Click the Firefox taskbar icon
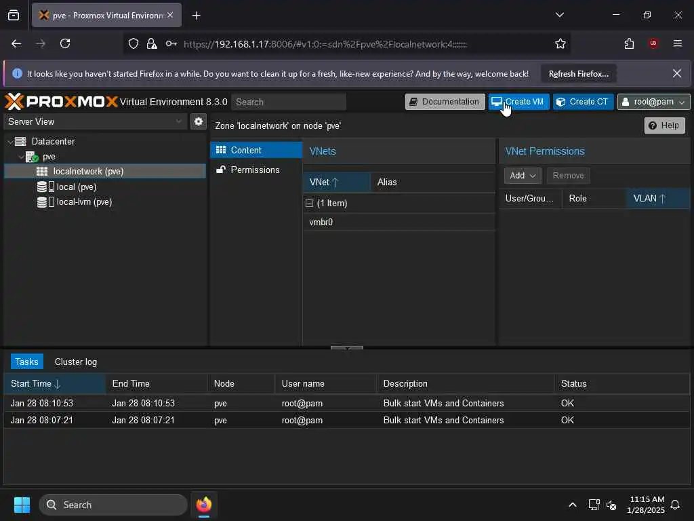Viewport: 694px width, 521px height. tap(203, 505)
